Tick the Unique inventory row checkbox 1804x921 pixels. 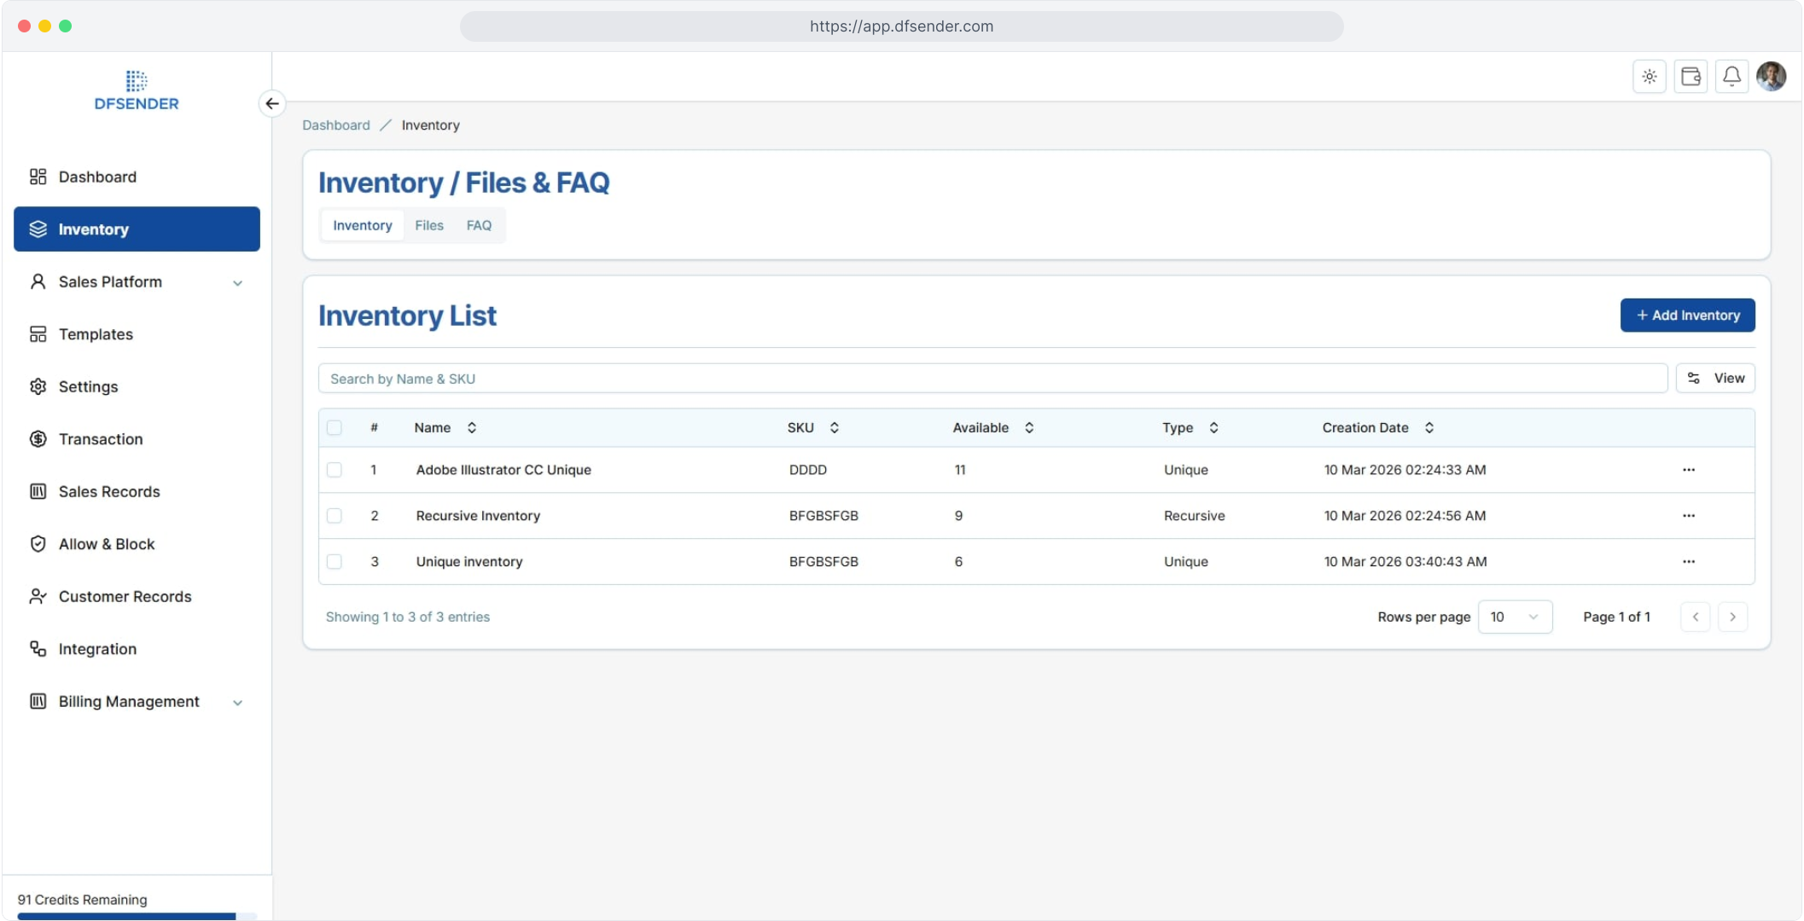point(335,562)
